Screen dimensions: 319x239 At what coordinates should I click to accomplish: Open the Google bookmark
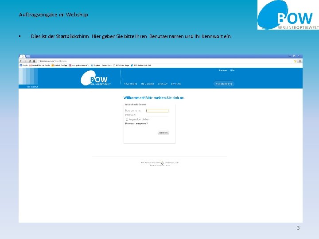(23, 66)
